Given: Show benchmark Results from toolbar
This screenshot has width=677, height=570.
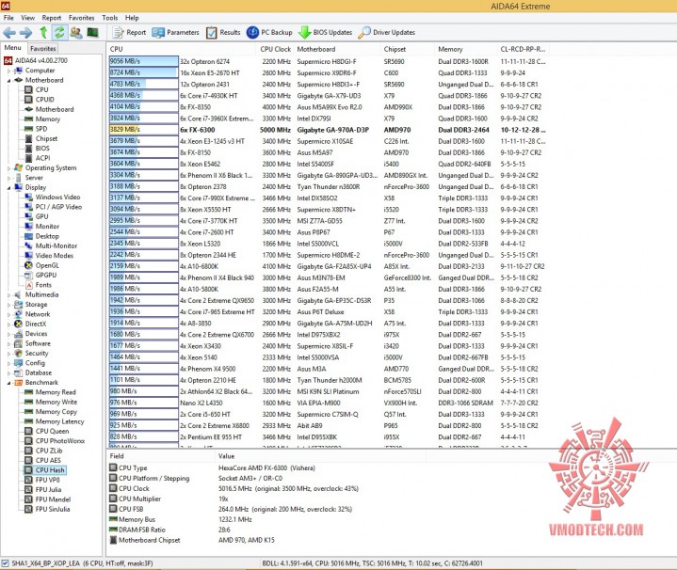Looking at the screenshot, I should (x=223, y=32).
